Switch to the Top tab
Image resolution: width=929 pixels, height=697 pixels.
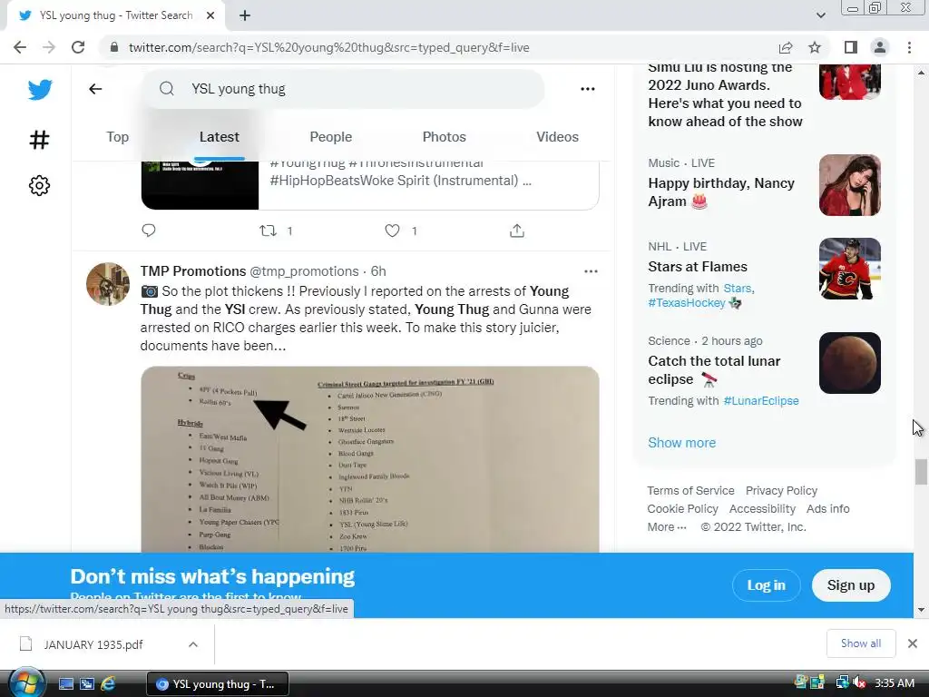click(117, 137)
